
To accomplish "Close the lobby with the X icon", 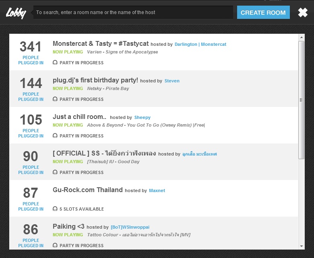I will (x=303, y=12).
